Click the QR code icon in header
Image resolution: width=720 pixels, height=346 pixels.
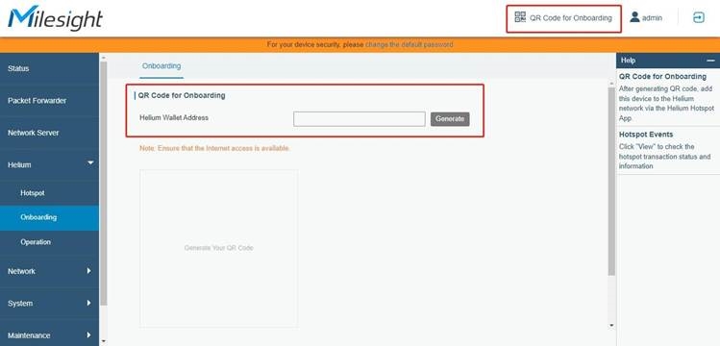point(520,17)
